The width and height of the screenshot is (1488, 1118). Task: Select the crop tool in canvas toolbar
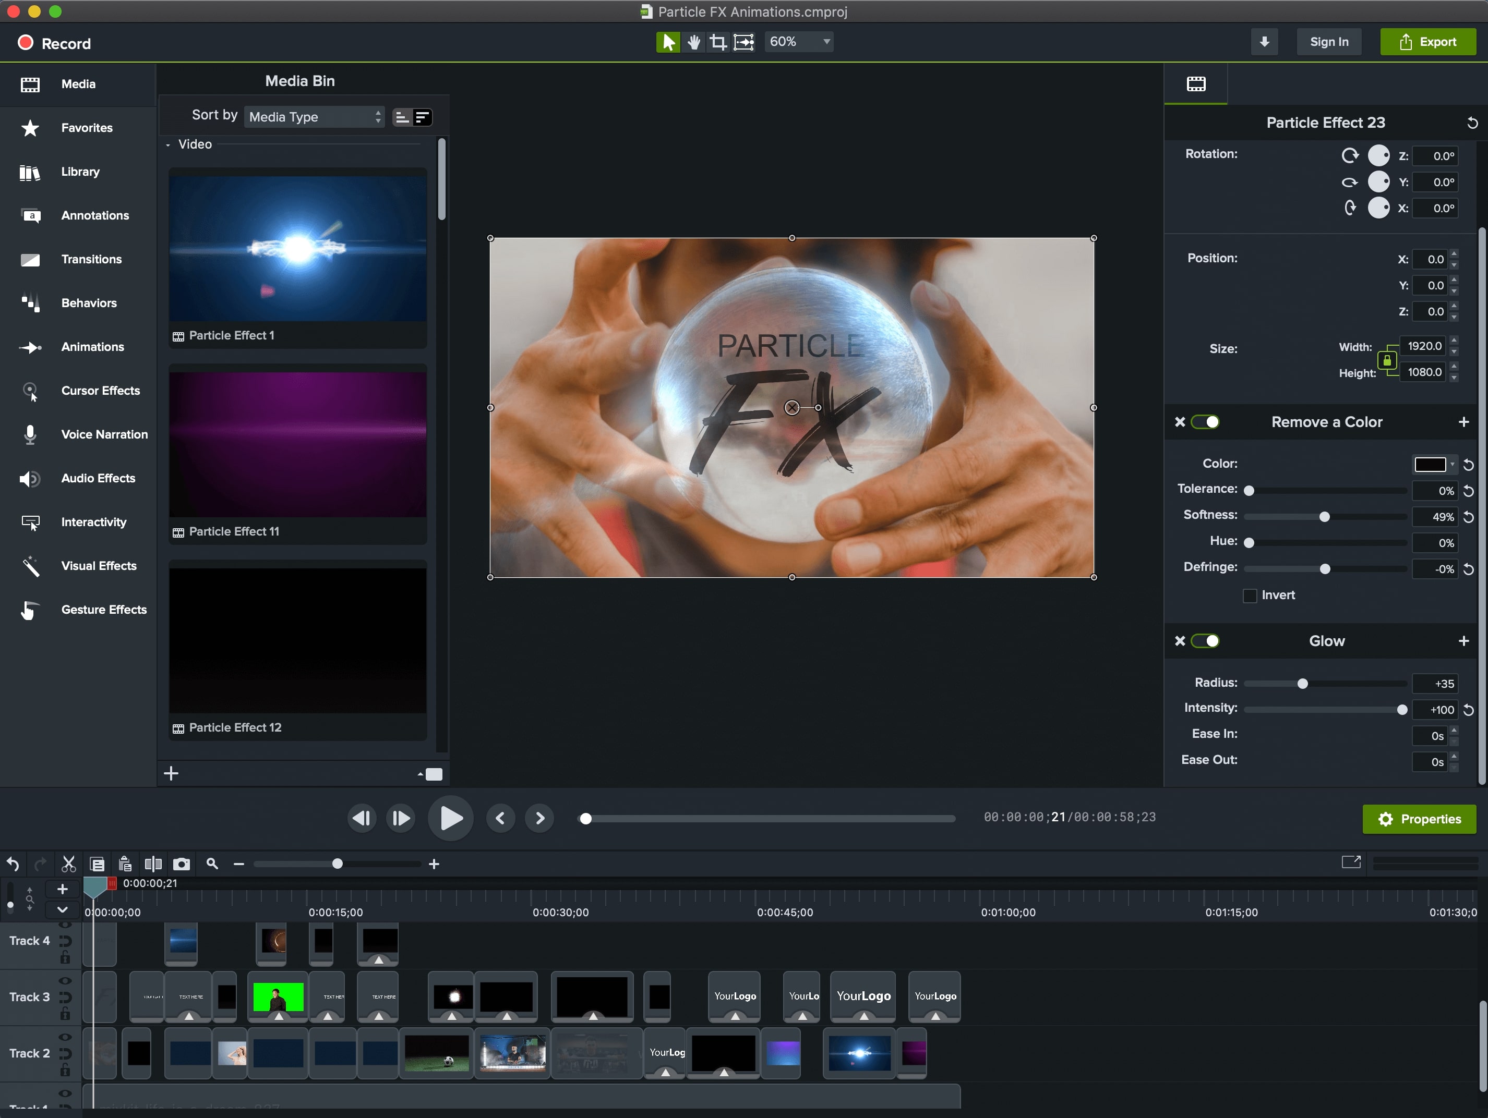point(718,42)
